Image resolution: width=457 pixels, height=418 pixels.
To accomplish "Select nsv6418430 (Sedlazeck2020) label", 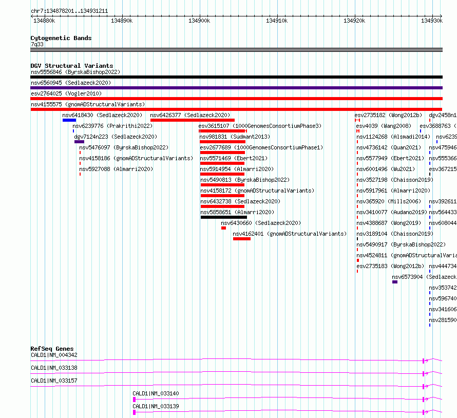I will pos(102,115).
